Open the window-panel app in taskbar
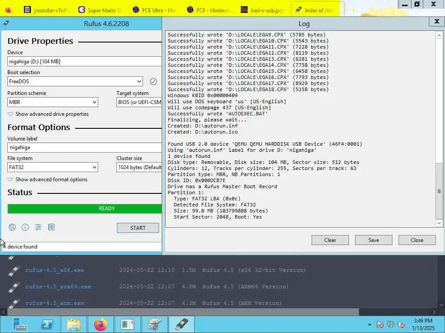Screen dimensions: 445x333 pyautogui.click(x=127, y=324)
